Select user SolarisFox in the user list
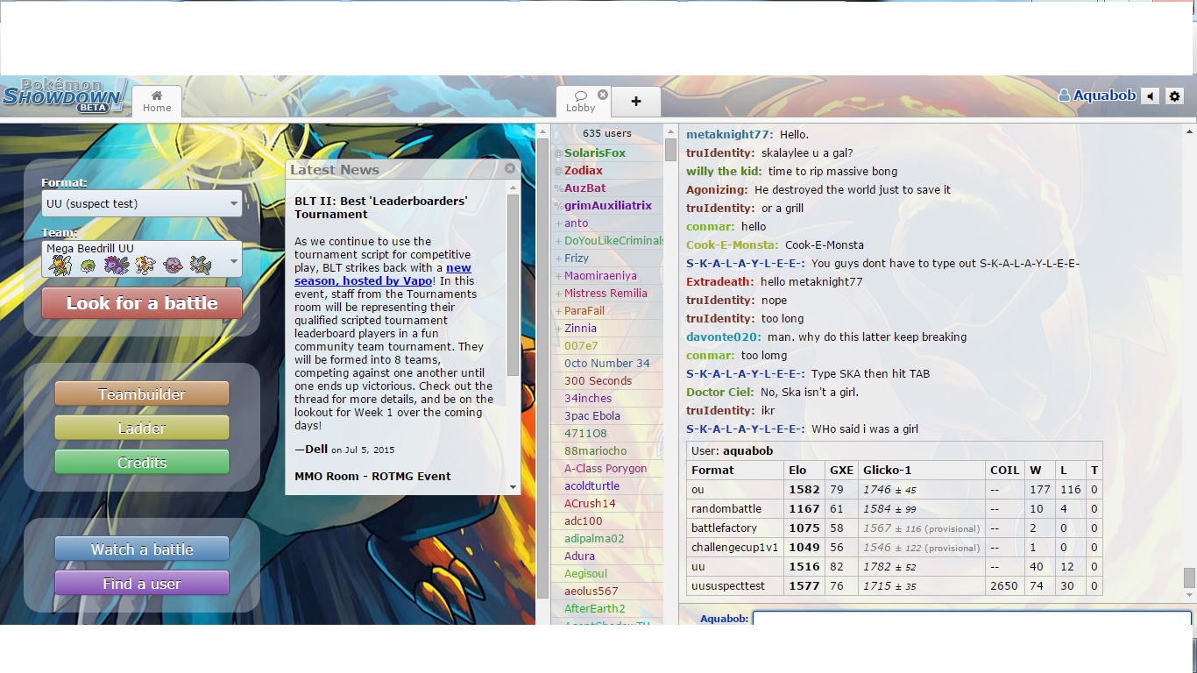Viewport: 1197px width, 673px height. [x=595, y=153]
